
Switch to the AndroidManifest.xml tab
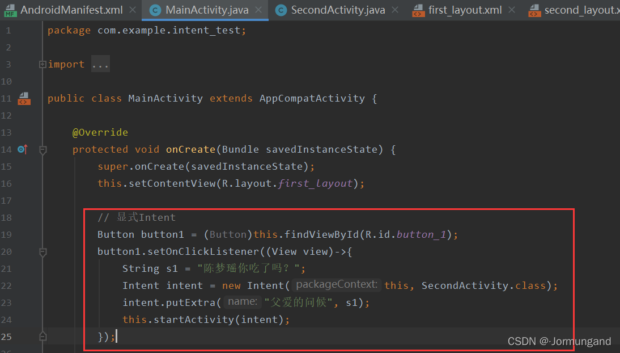pyautogui.click(x=71, y=10)
